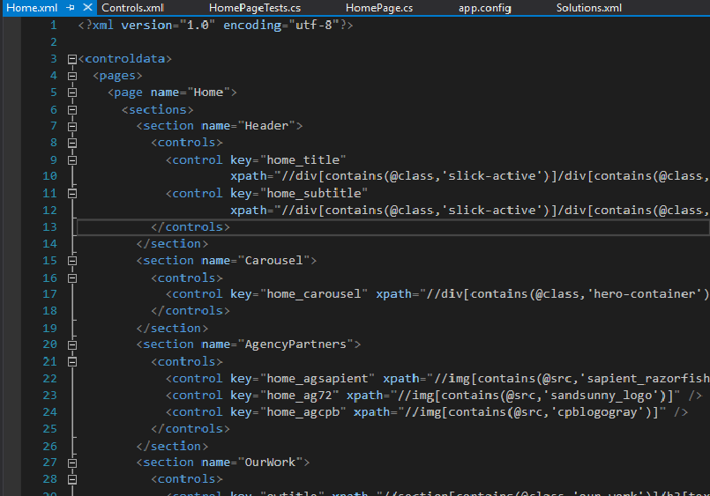Collapse the sections element on line 6

tap(71, 109)
